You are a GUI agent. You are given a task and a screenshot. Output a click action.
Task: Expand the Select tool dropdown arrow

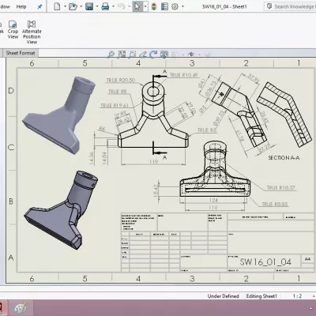145,6
